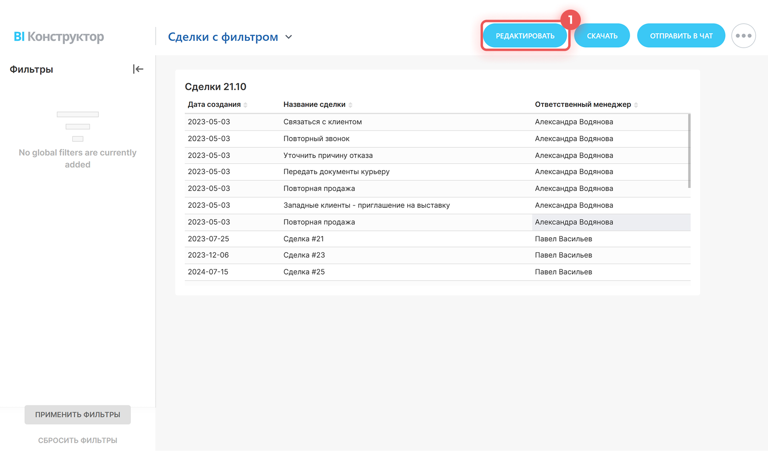Sort by Дата создания column arrows

pos(245,105)
